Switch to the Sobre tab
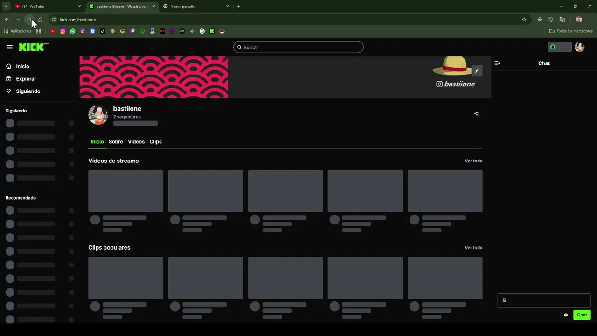 coord(116,141)
